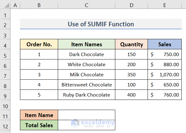
Task: Select the narrow column A header
Action: click(15, 5)
